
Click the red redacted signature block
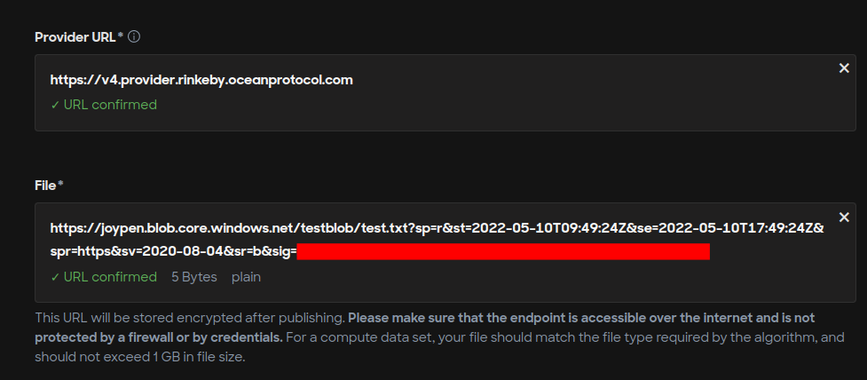[x=503, y=251]
